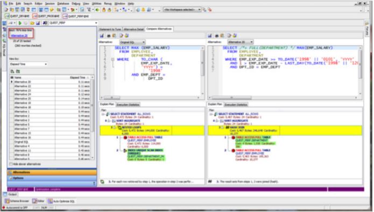Screen dimensions: 374x212
Task: Open the Schema Browser at the bottom
Action: point(17,201)
